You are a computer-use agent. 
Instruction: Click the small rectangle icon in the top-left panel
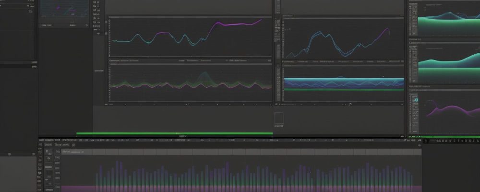pos(30,11)
